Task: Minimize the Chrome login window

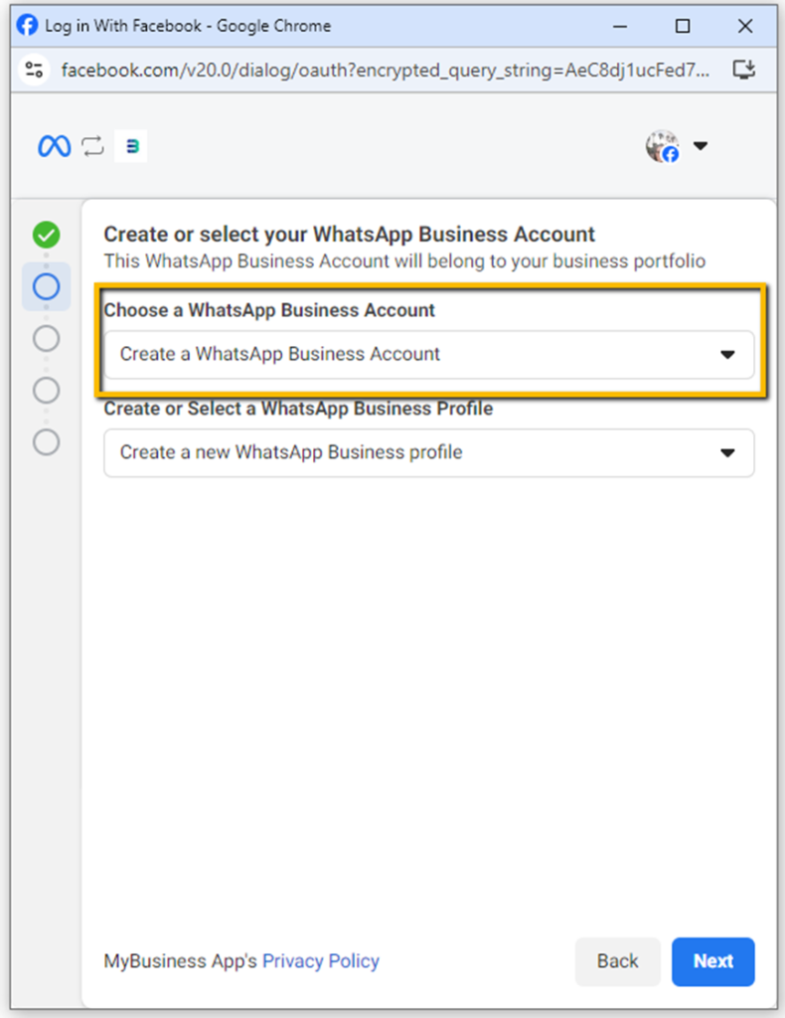Action: (x=620, y=26)
